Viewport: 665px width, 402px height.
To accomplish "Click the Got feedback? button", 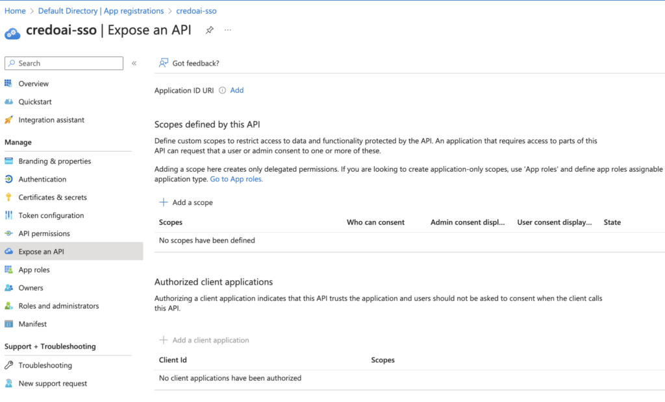I will click(189, 63).
